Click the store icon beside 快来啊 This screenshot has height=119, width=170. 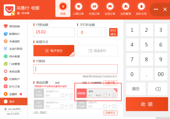tap(18, 13)
